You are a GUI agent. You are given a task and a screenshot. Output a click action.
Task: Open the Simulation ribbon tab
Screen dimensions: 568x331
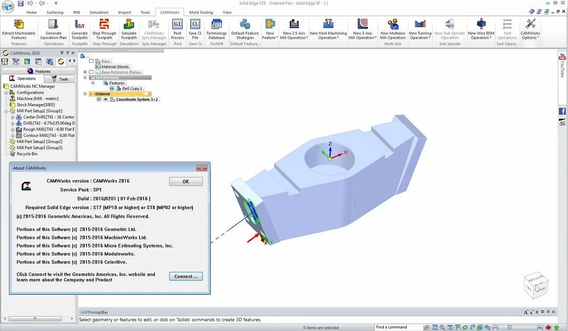(x=99, y=12)
